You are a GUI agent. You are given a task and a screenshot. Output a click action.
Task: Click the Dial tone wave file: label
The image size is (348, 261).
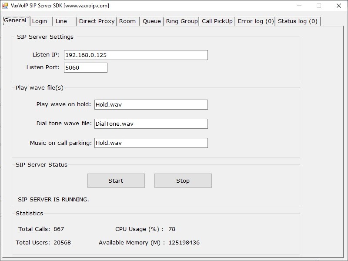[64, 123]
